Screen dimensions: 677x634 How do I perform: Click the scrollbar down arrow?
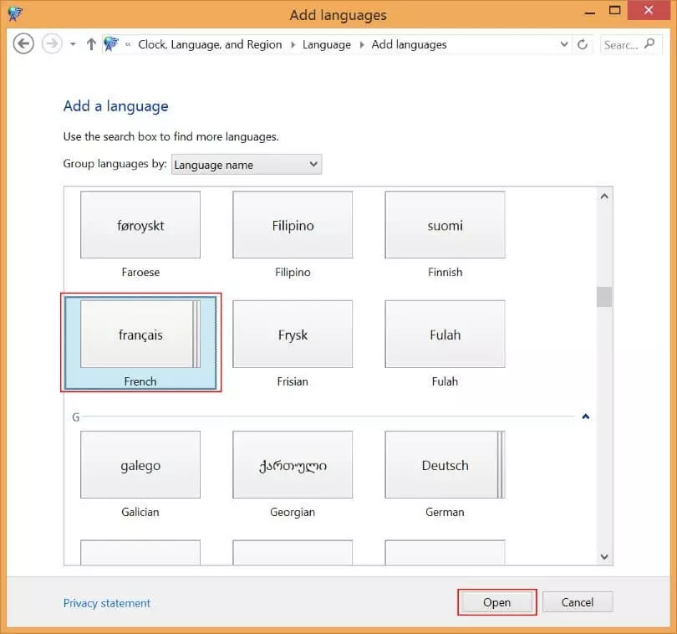click(x=603, y=555)
